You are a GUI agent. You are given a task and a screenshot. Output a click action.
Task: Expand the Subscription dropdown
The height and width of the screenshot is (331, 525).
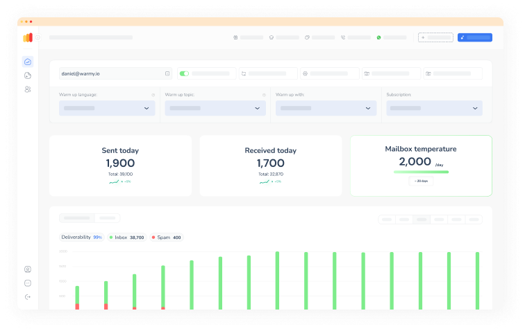433,108
